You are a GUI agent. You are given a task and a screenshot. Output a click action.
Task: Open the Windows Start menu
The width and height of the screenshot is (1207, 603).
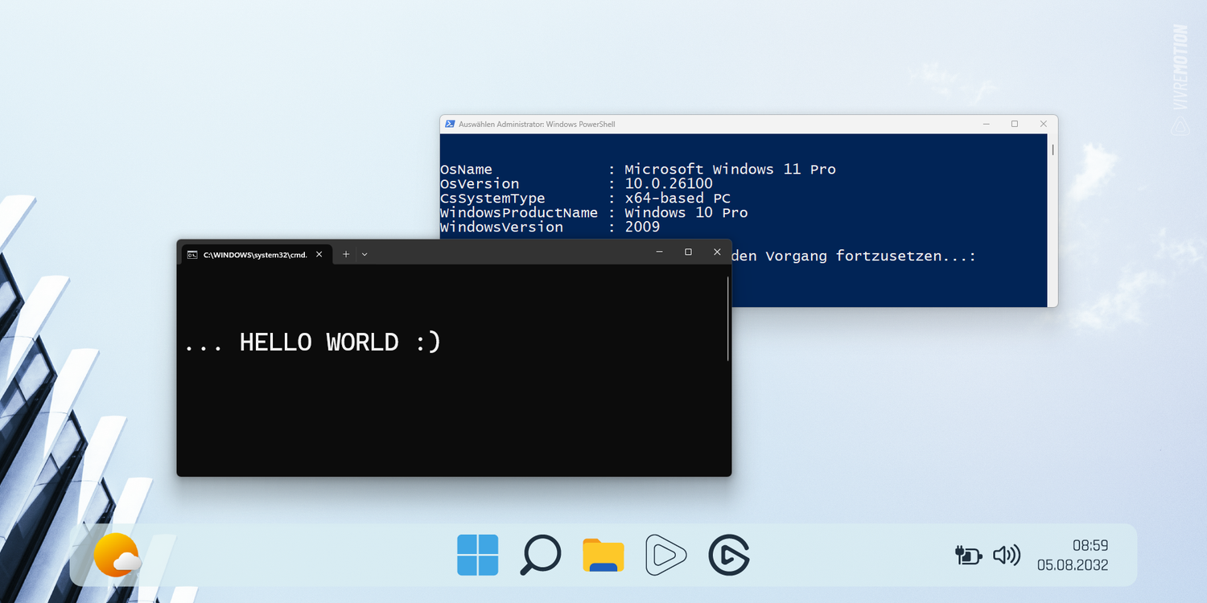coord(478,555)
